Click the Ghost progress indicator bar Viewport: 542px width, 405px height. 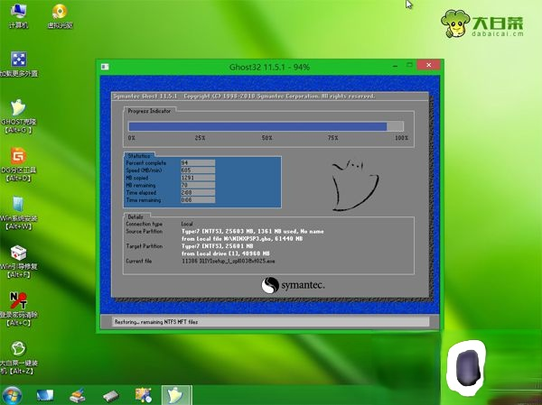tap(266, 126)
